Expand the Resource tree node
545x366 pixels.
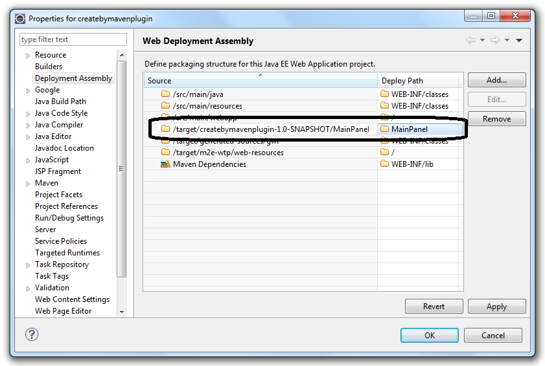pos(29,56)
